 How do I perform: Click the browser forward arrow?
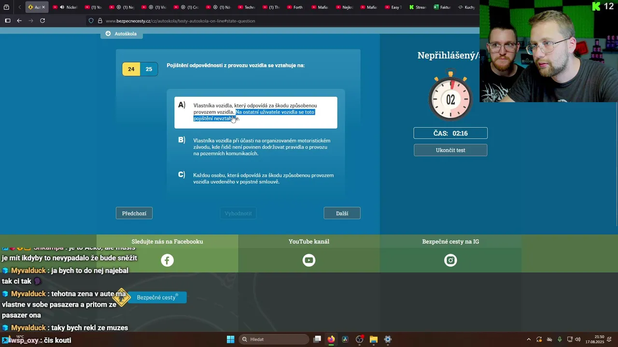click(x=31, y=21)
